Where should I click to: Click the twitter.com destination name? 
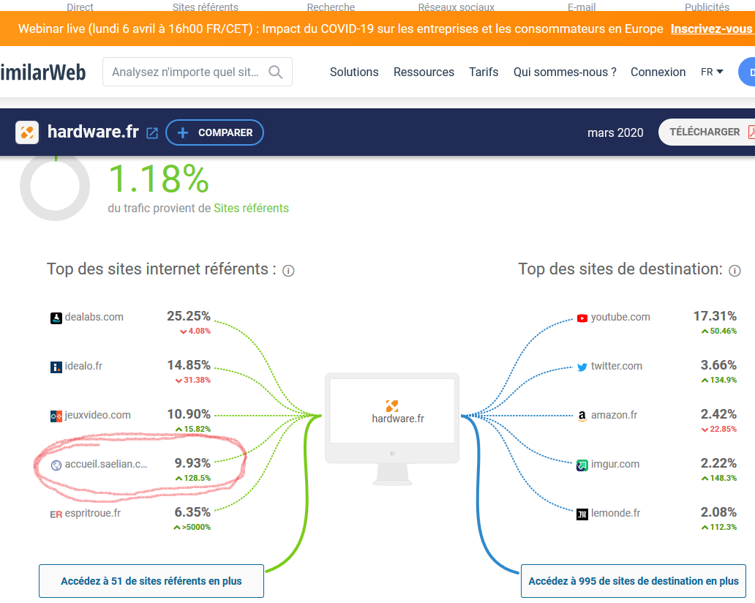point(616,366)
